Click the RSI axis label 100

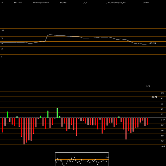coord(3,30)
